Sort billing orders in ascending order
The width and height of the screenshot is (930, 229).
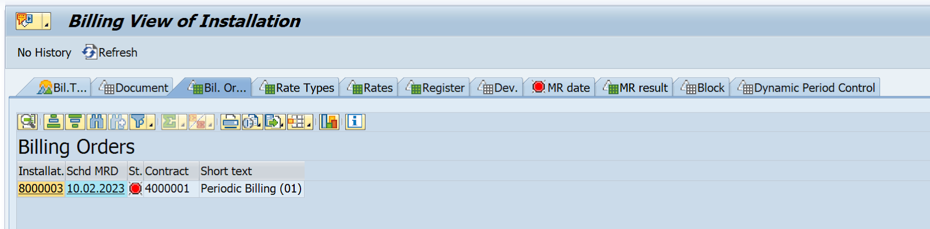(x=53, y=122)
